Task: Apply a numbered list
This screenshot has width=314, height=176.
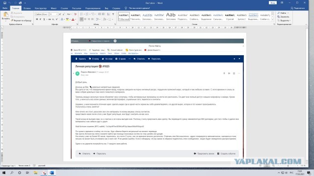Action: coord(87,14)
